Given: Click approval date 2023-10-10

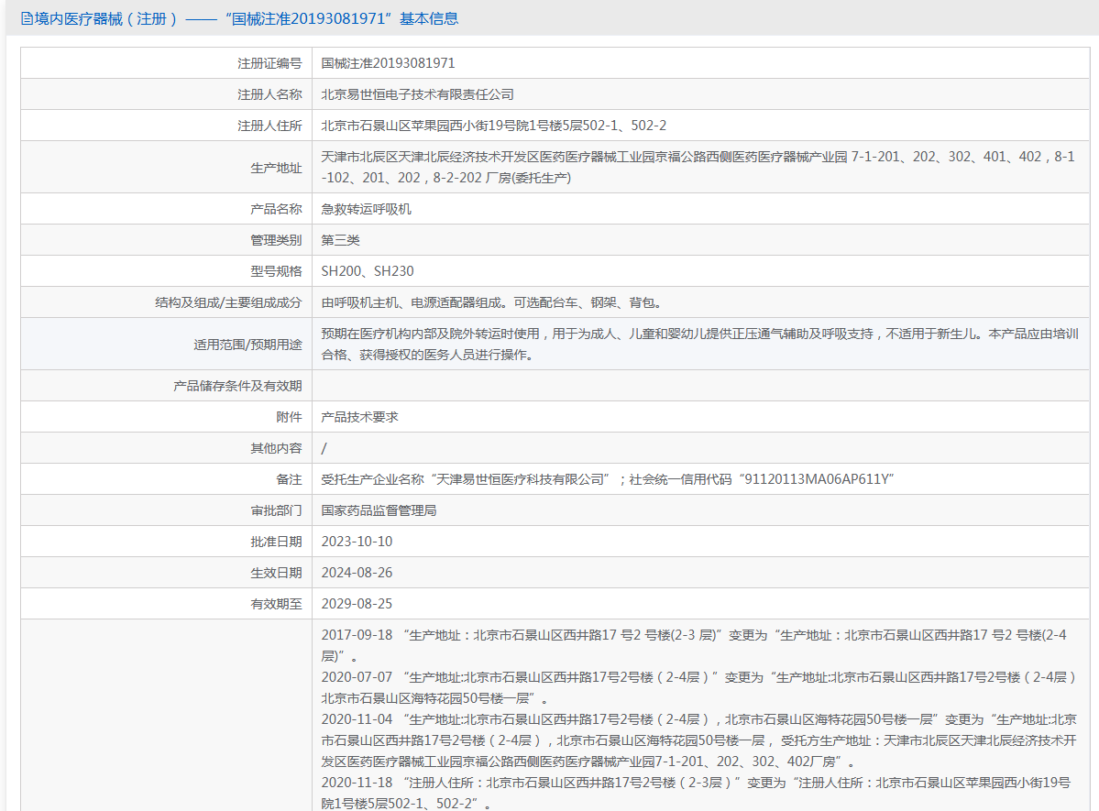Looking at the screenshot, I should point(357,542).
